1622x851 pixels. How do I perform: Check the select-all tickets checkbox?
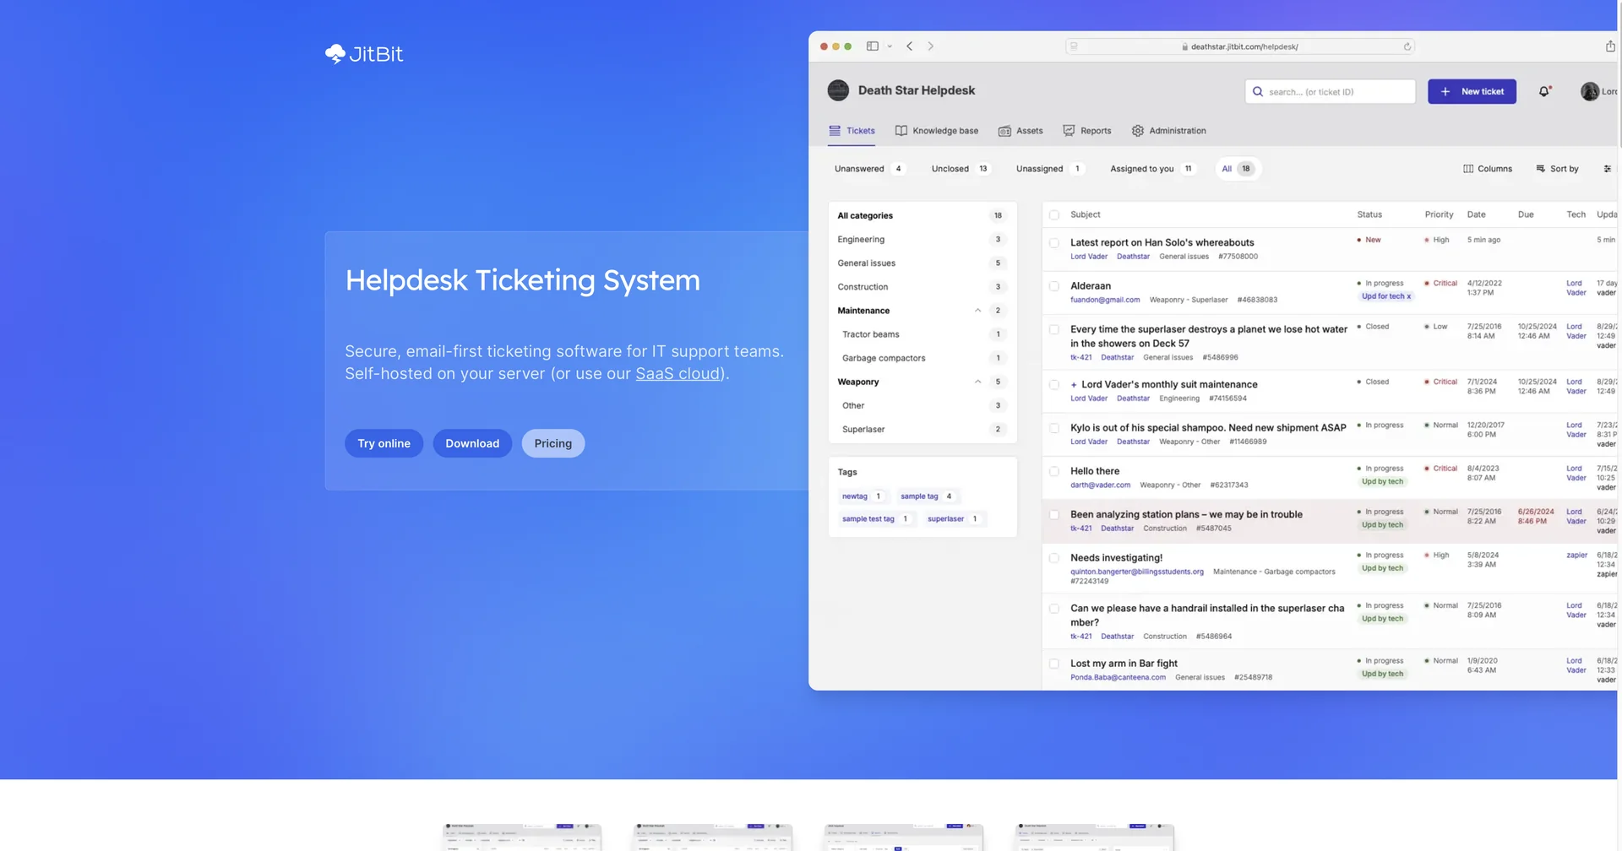click(x=1053, y=214)
